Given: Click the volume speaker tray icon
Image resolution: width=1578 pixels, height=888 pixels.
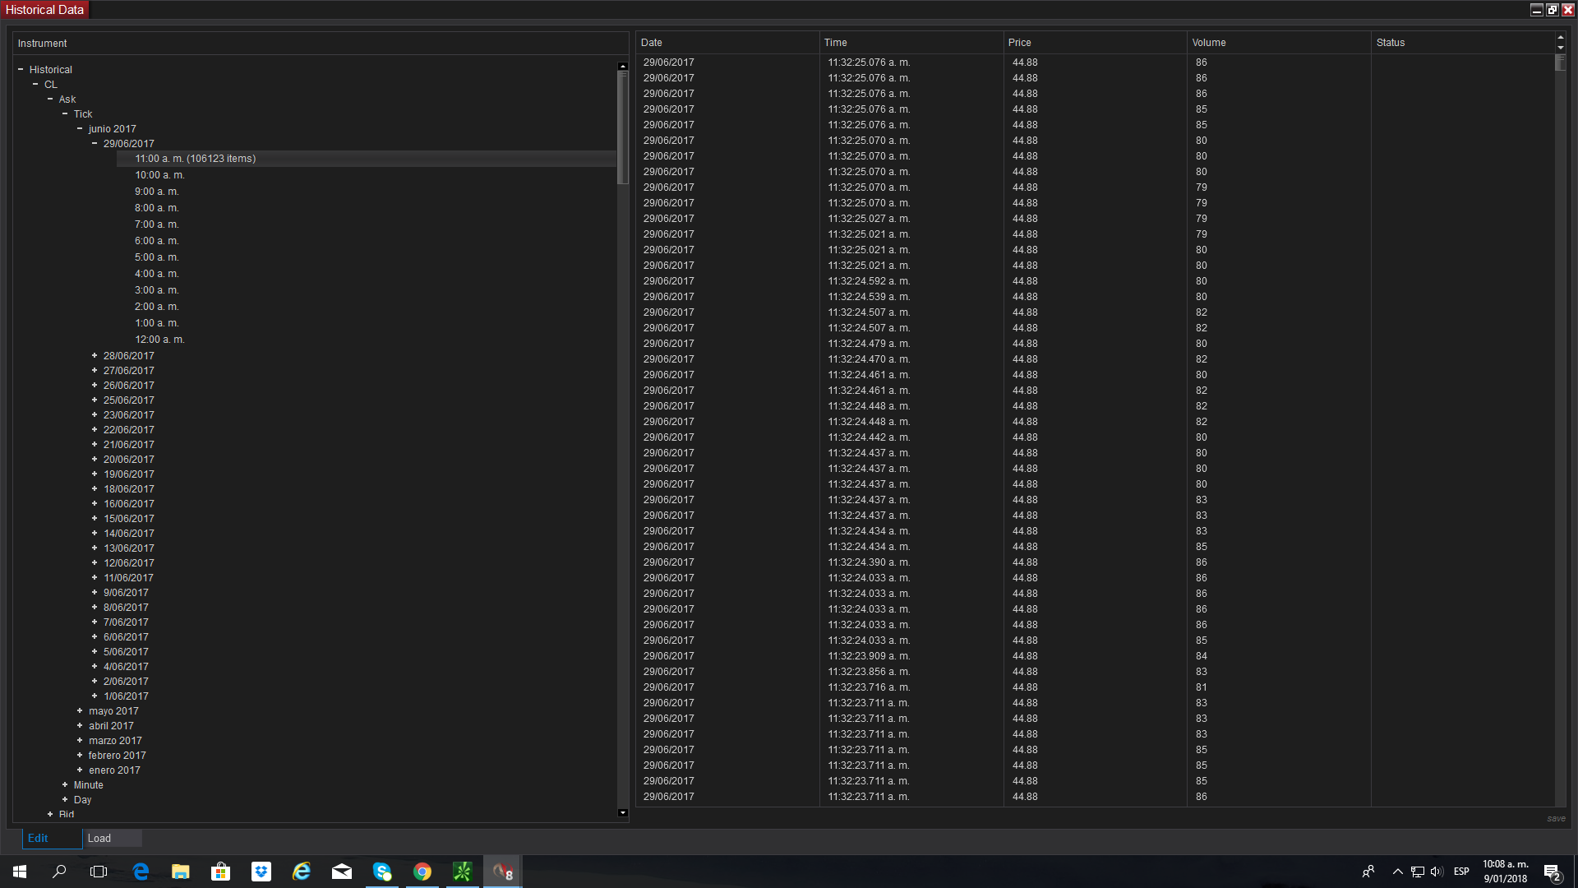Looking at the screenshot, I should click(x=1437, y=872).
